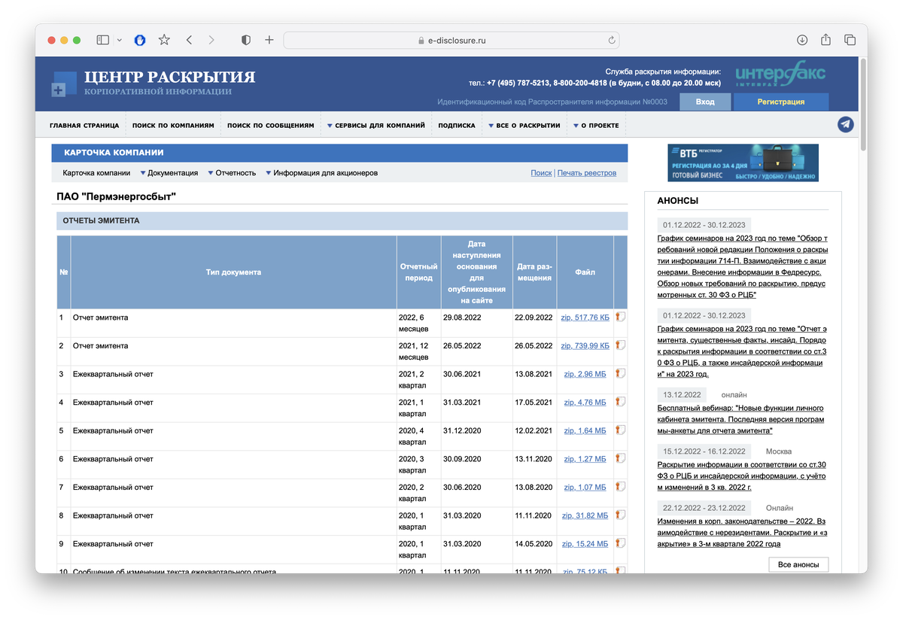Download the zip, 517.76 КБ file

pos(585,317)
